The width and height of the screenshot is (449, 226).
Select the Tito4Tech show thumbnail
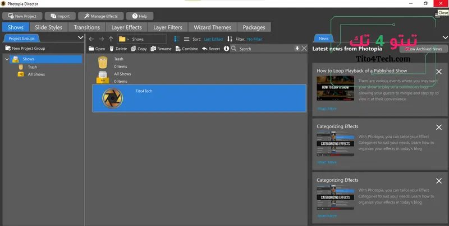click(x=113, y=98)
